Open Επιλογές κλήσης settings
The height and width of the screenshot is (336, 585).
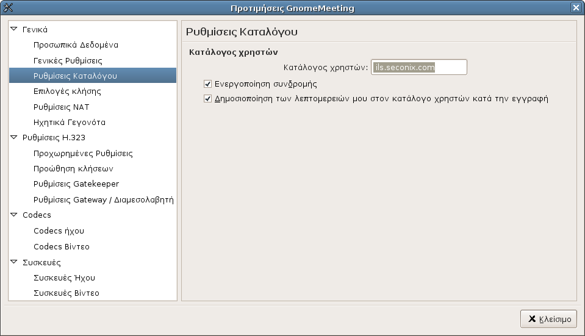67,91
